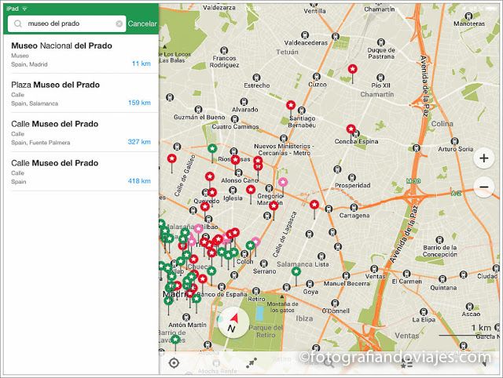Select Calle Museo del Prado 418 km result

click(x=81, y=172)
